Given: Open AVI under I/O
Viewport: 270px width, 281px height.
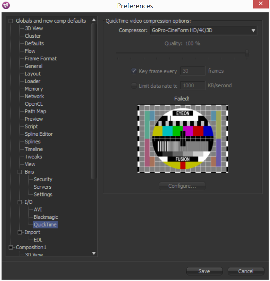Looking at the screenshot, I should pos(38,210).
